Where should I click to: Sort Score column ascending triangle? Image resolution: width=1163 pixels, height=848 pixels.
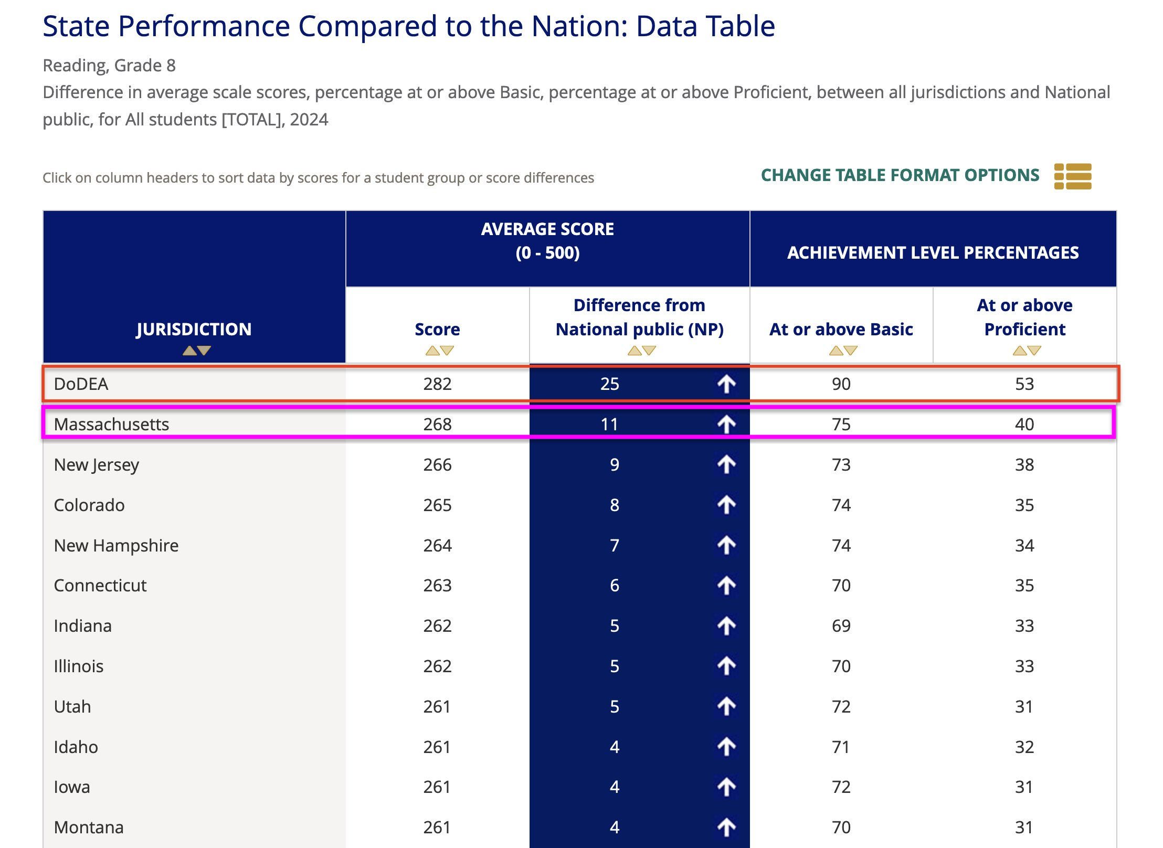tap(432, 351)
